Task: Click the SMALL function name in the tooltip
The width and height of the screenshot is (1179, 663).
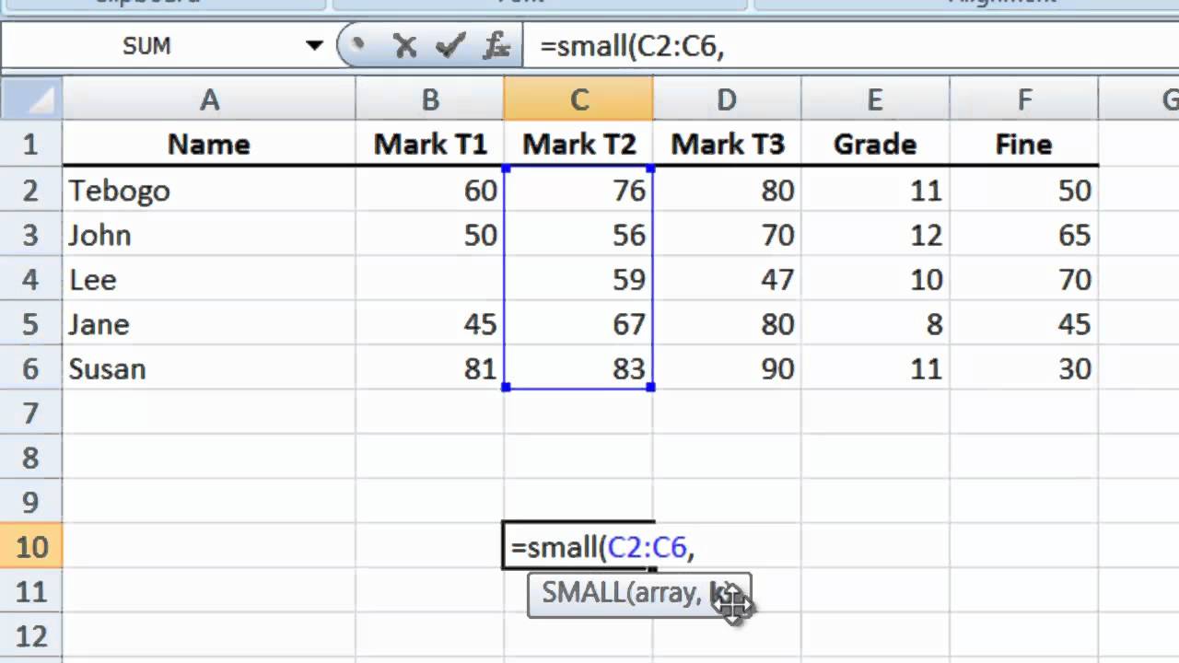Action: click(x=583, y=593)
